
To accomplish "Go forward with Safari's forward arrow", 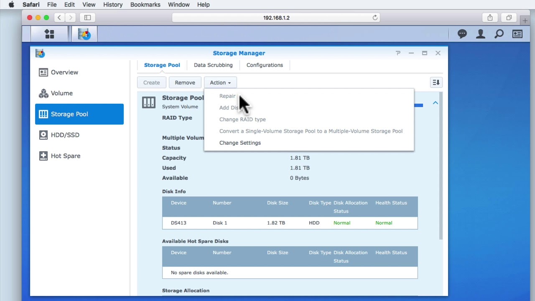I will pyautogui.click(x=71, y=18).
